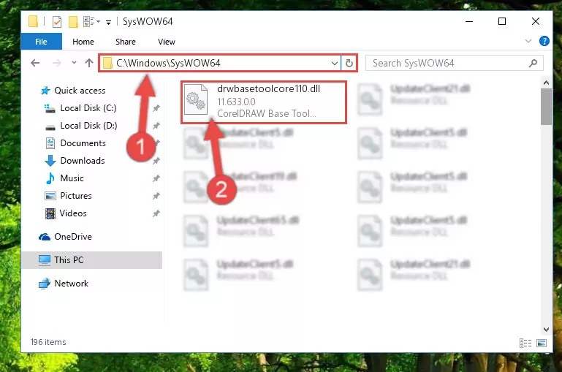The image size is (562, 372).
Task: Click the pin icon next to Local Disk (D:)
Action: click(x=156, y=126)
